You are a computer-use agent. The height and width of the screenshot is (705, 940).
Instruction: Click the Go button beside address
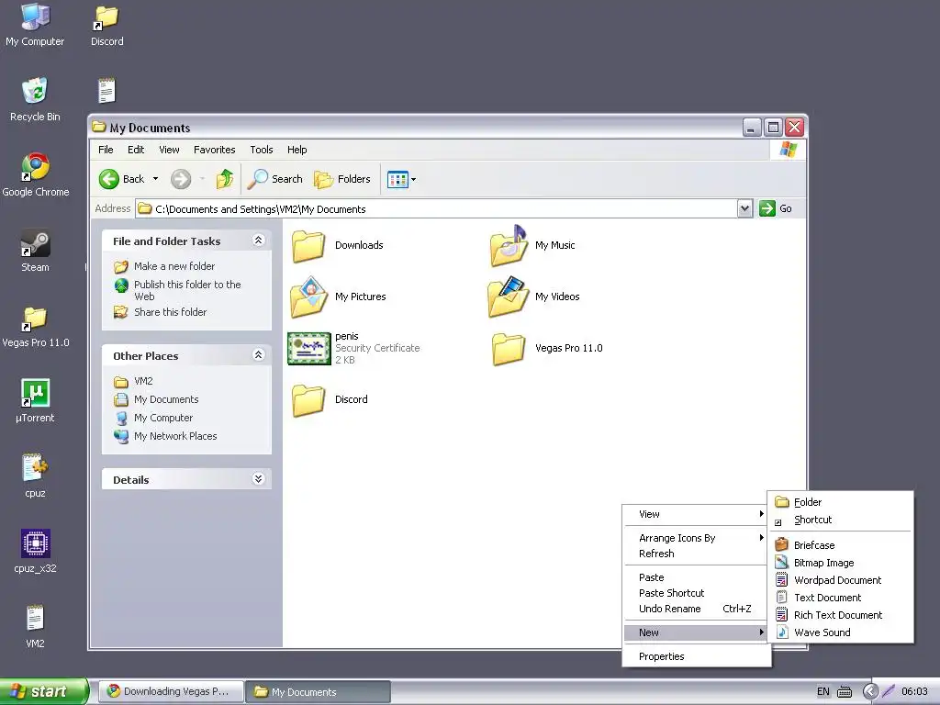(776, 208)
